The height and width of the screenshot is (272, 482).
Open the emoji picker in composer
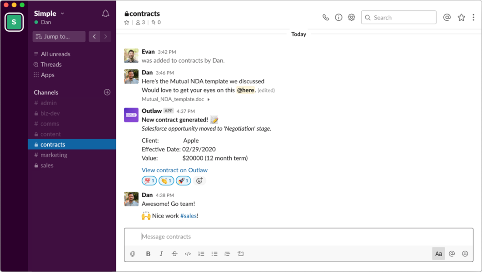(465, 253)
